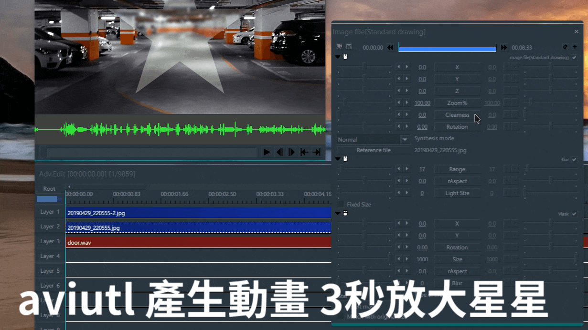Viewport: 588px width, 330px height.
Task: Toggle Layer 4 visibility in timeline
Action: click(50, 256)
